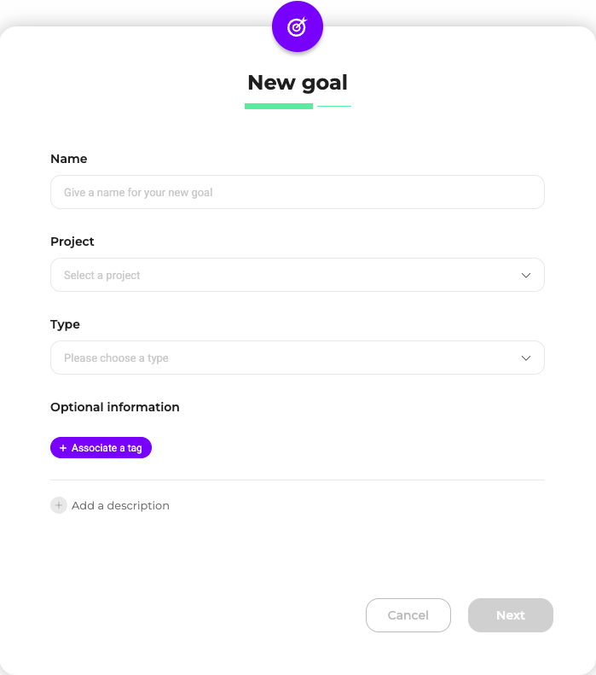Click the Optional information heading

pos(115,407)
